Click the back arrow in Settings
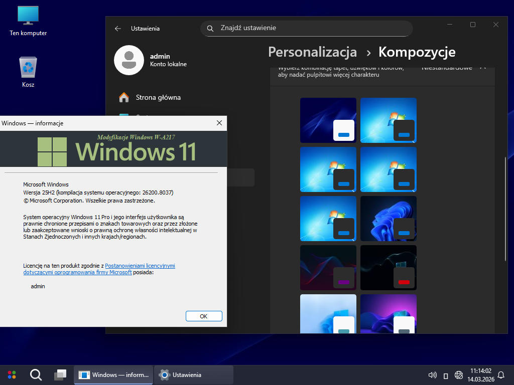The height and width of the screenshot is (385, 514). (x=118, y=29)
